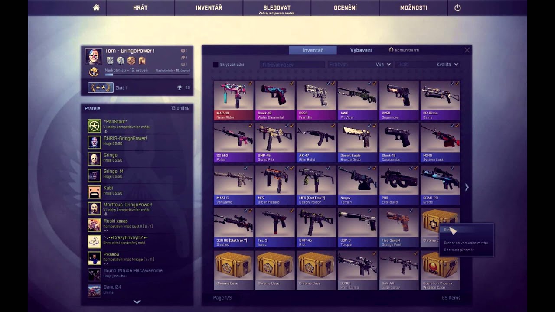Open Gringo_M friend avatar

[95, 175]
